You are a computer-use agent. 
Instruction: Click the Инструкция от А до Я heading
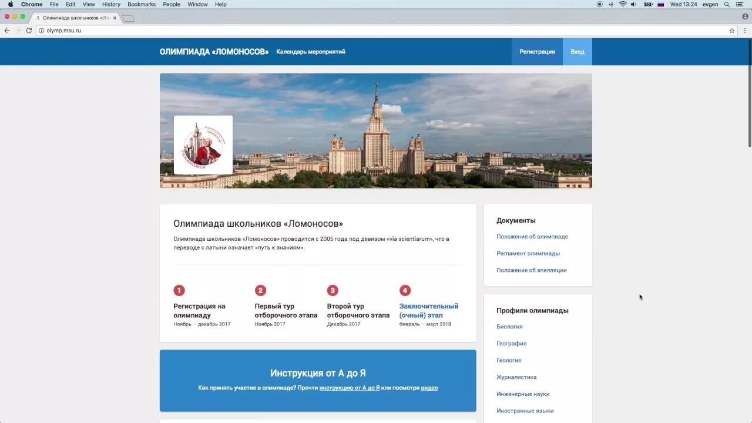(318, 373)
